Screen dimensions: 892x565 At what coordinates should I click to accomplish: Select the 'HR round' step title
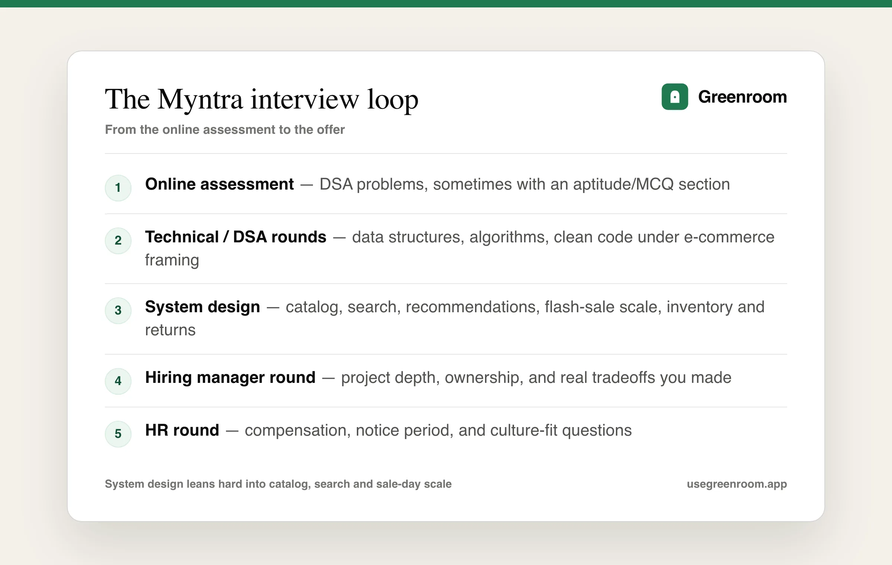(182, 430)
